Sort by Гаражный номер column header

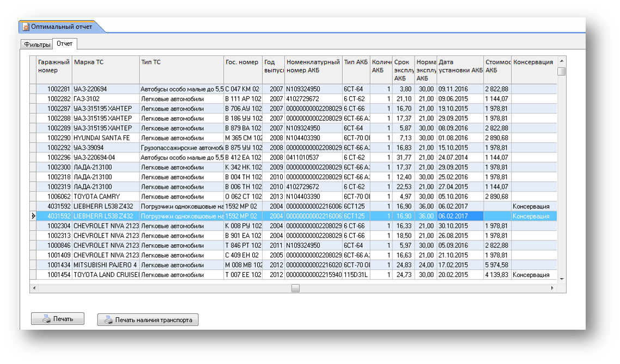click(x=54, y=70)
